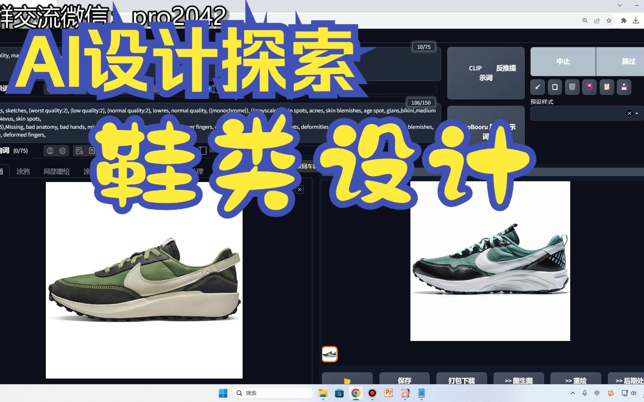Click the green Nike shoe input image
This screenshot has height=402, width=644.
click(144, 280)
